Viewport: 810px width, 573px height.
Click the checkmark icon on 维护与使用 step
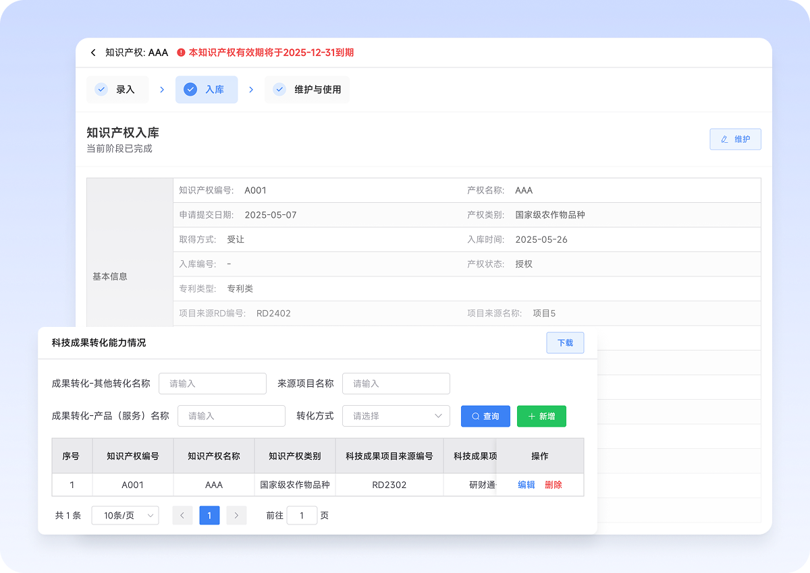click(x=279, y=90)
